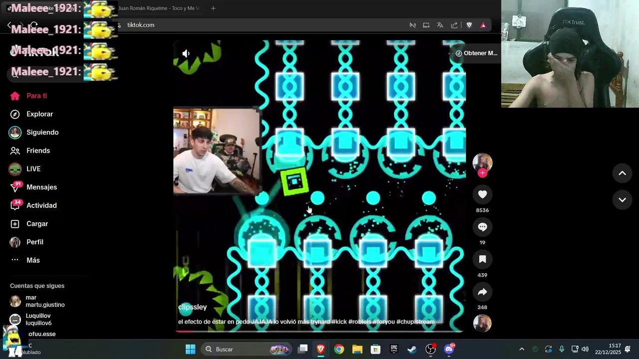Share the video using arrow icon
The width and height of the screenshot is (639, 359).
click(482, 292)
